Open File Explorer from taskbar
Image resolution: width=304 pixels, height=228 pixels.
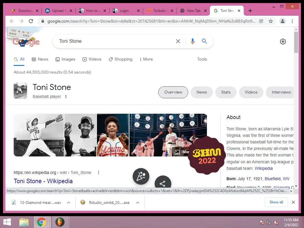click(24, 222)
